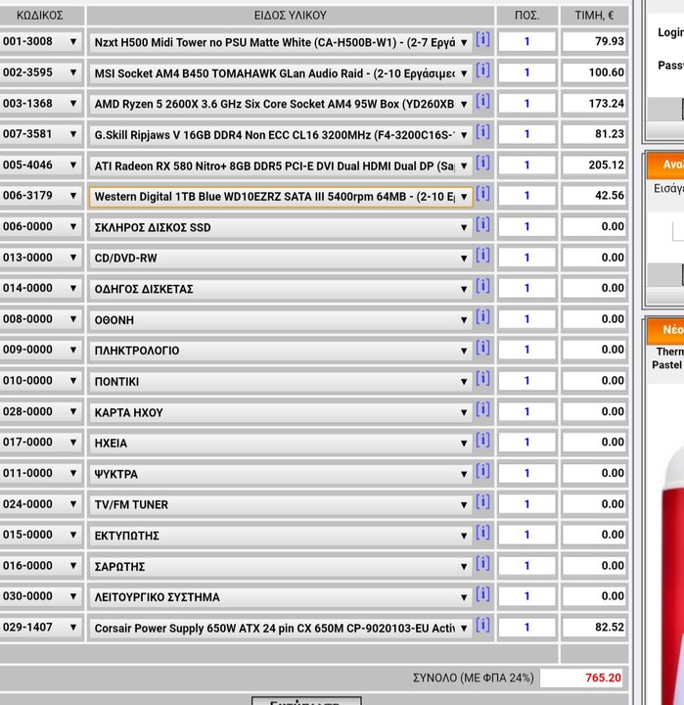Open info icon for TV/FM TUNER row
Image resolution: width=684 pixels, height=705 pixels.
point(482,502)
